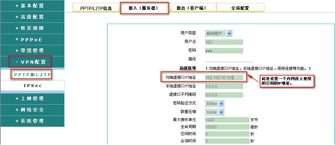
Task: Switch to the PPTP/L2TP信息 tab
Action: point(96,8)
